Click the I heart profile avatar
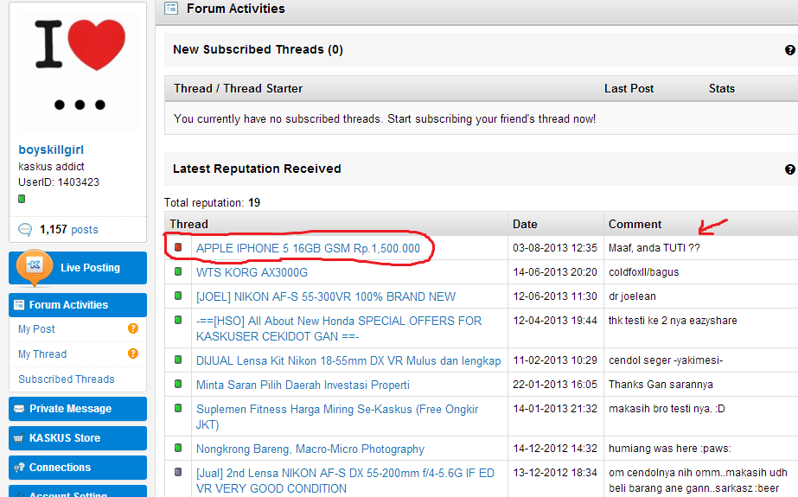The height and width of the screenshot is (497, 798). click(78, 67)
